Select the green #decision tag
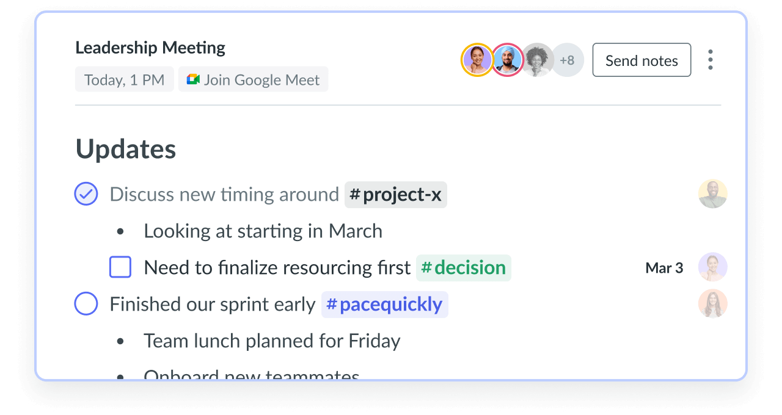This screenshot has width=782, height=415. click(x=464, y=268)
